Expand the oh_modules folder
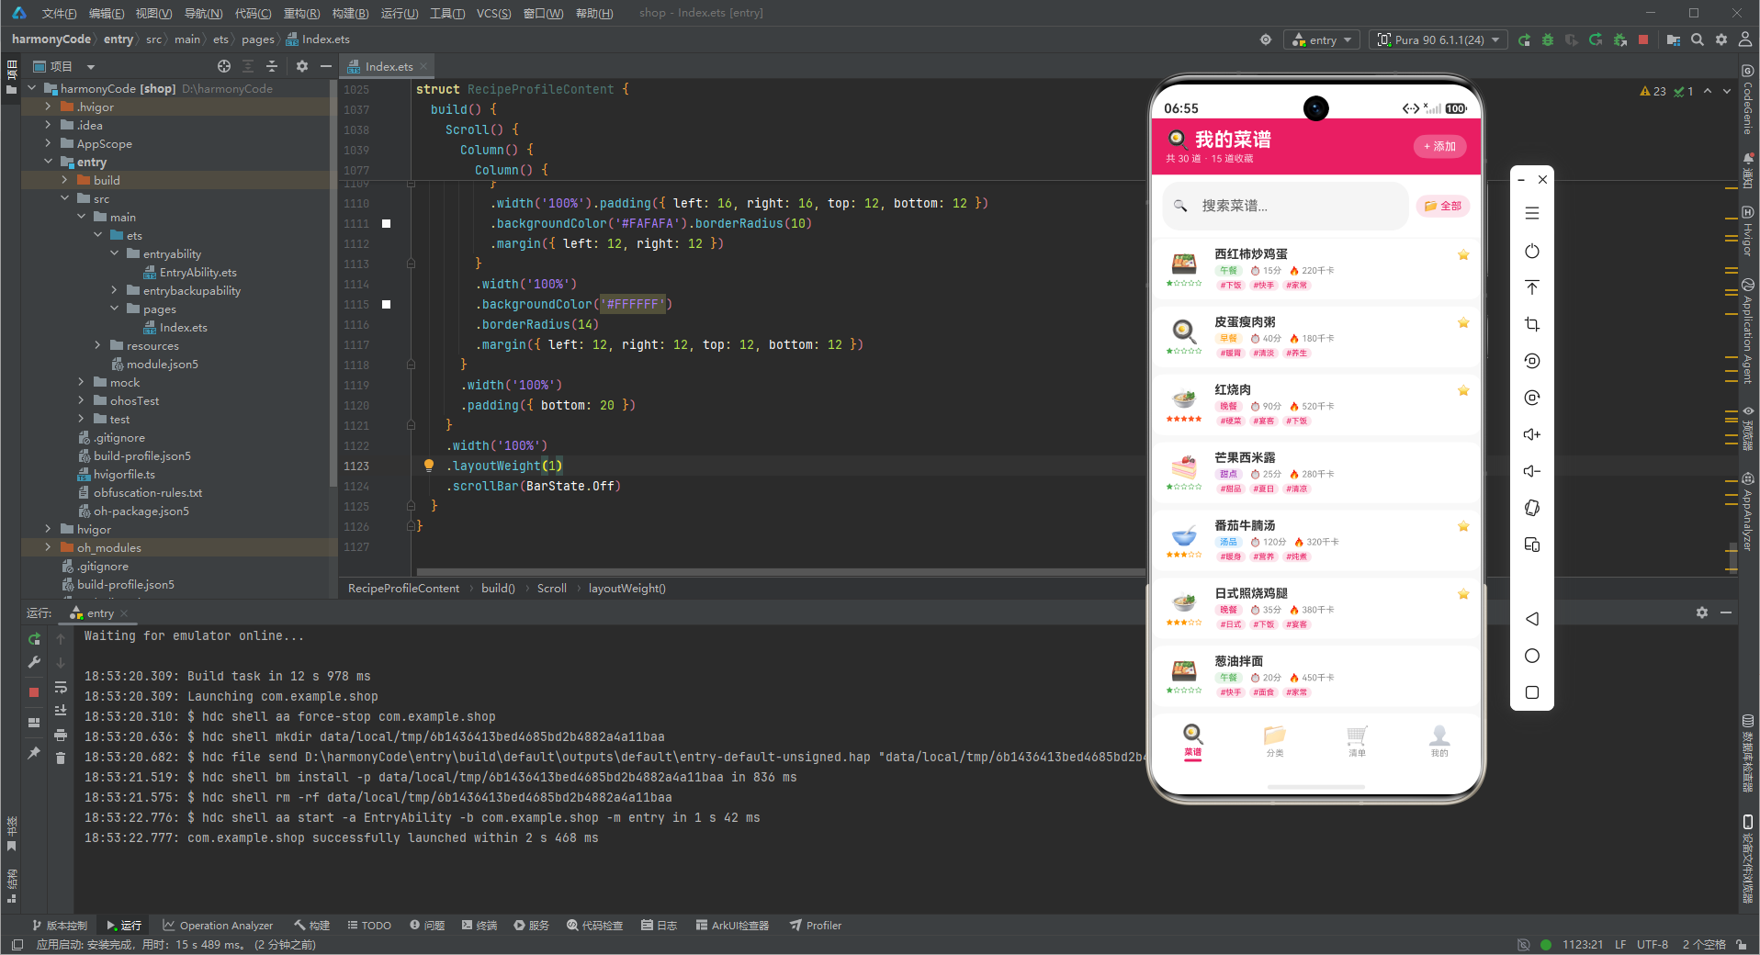 click(48, 547)
